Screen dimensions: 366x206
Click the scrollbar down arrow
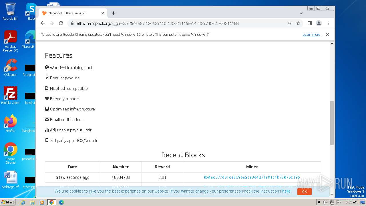click(x=332, y=195)
